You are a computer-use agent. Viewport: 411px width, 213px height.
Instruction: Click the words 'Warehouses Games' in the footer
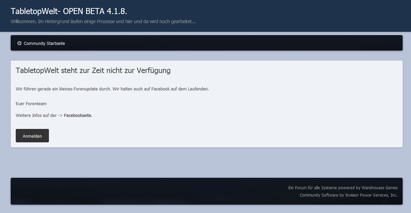[x=380, y=188]
